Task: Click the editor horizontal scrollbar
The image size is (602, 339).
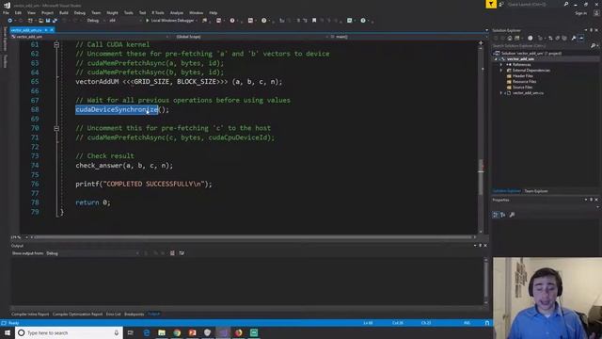Action: pyautogui.click(x=253, y=237)
